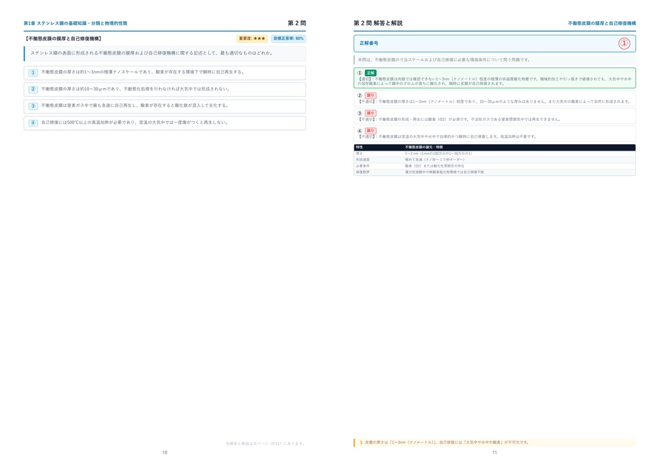Click the right-page header 不働態皮膜の膜厚と自己修復機構
The height and width of the screenshot is (466, 660).
click(x=602, y=23)
